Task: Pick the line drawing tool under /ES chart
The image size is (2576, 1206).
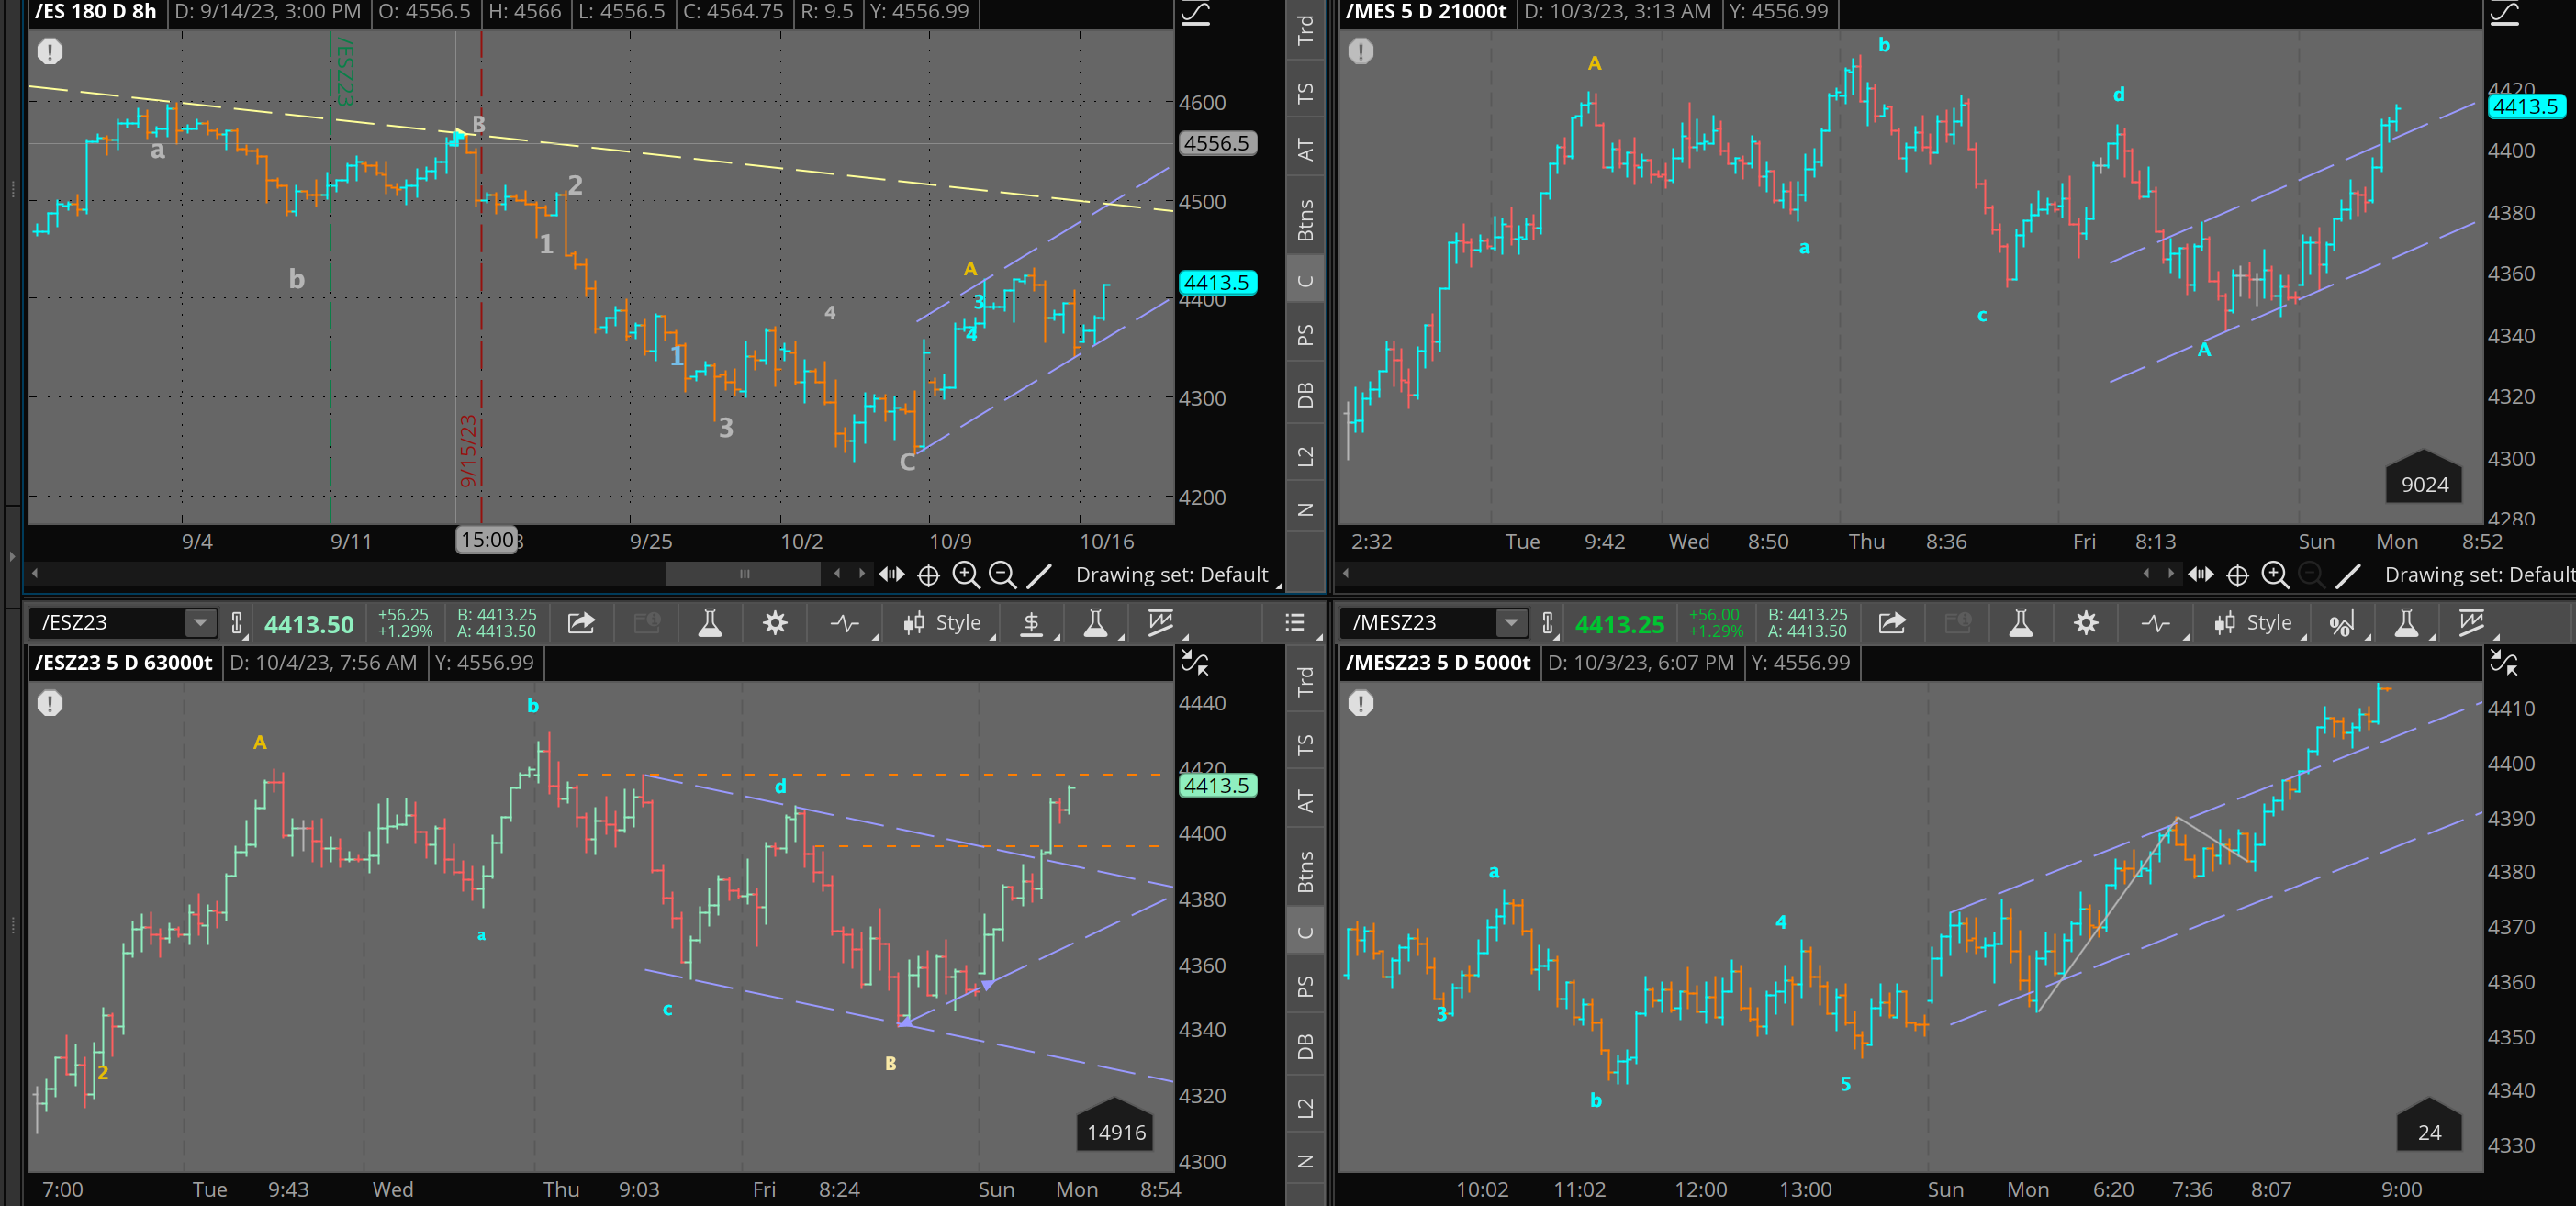Action: click(x=1039, y=575)
